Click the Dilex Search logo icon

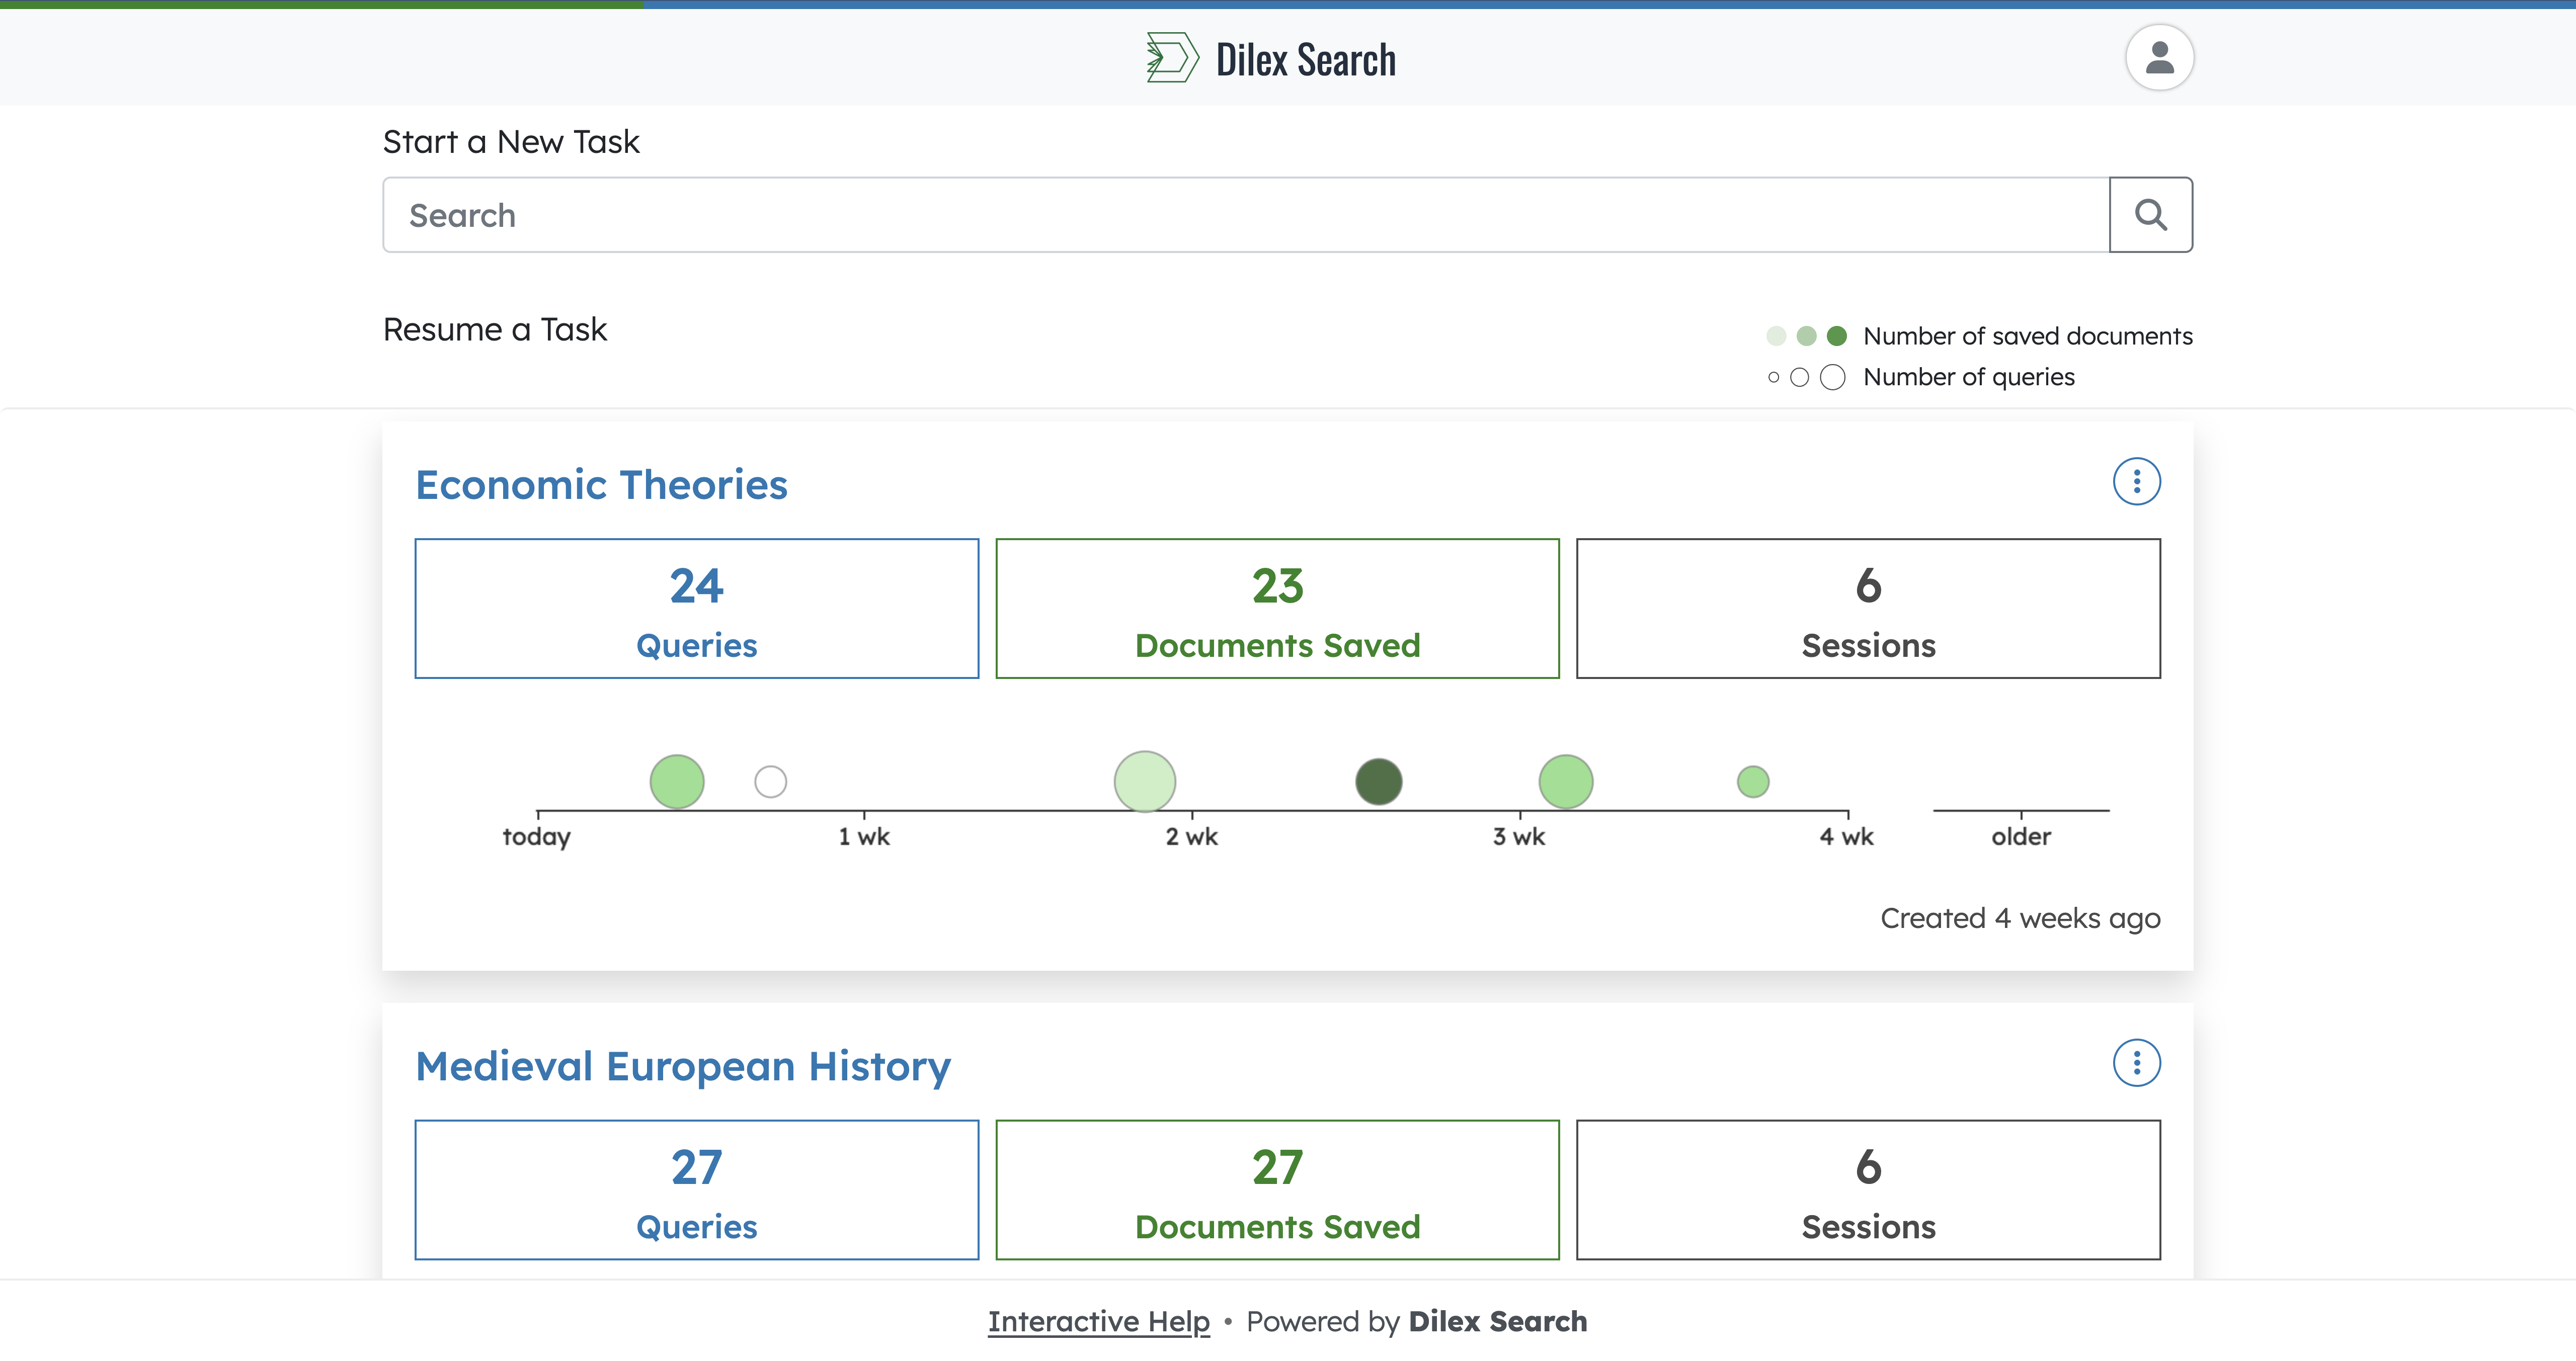(x=1171, y=58)
